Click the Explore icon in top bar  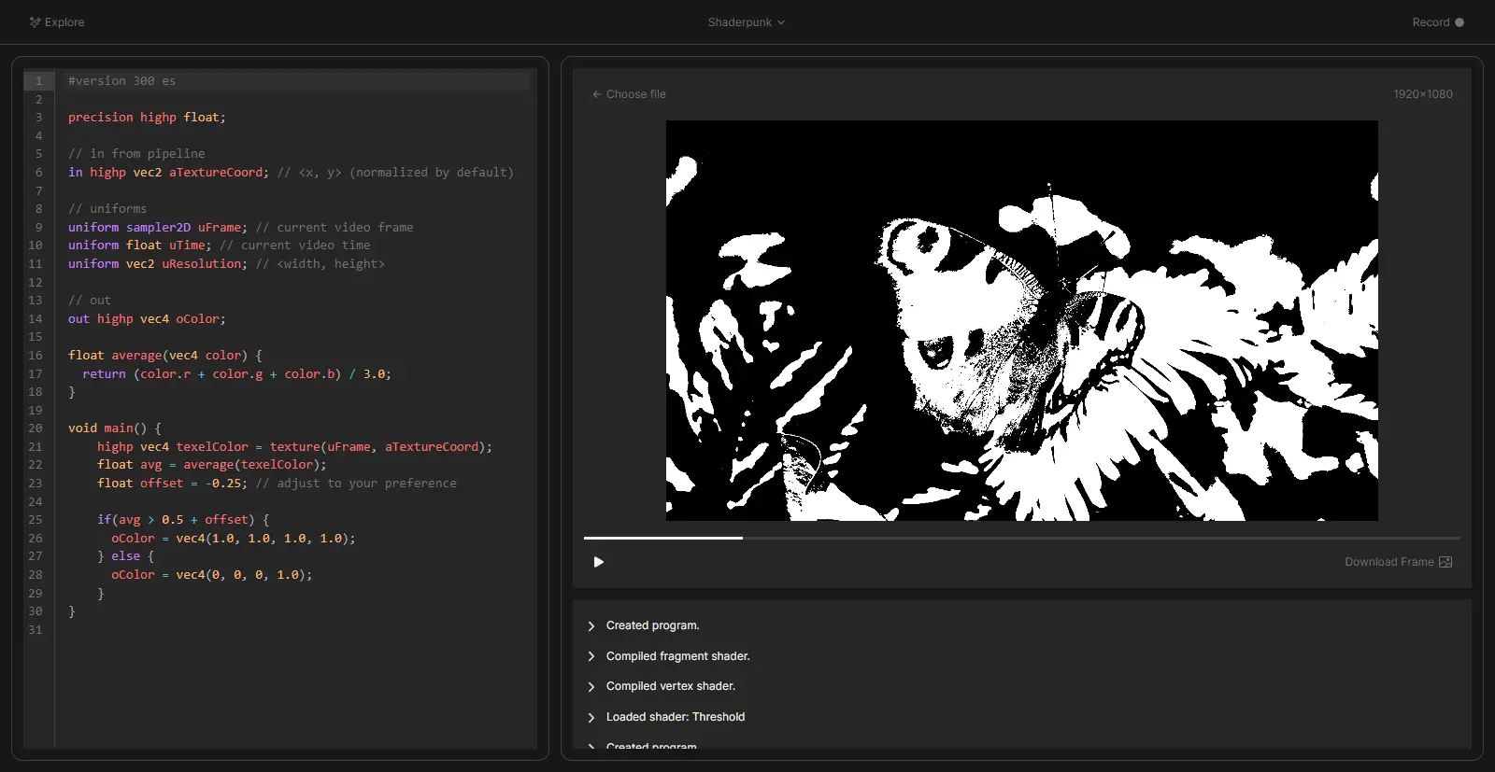35,22
